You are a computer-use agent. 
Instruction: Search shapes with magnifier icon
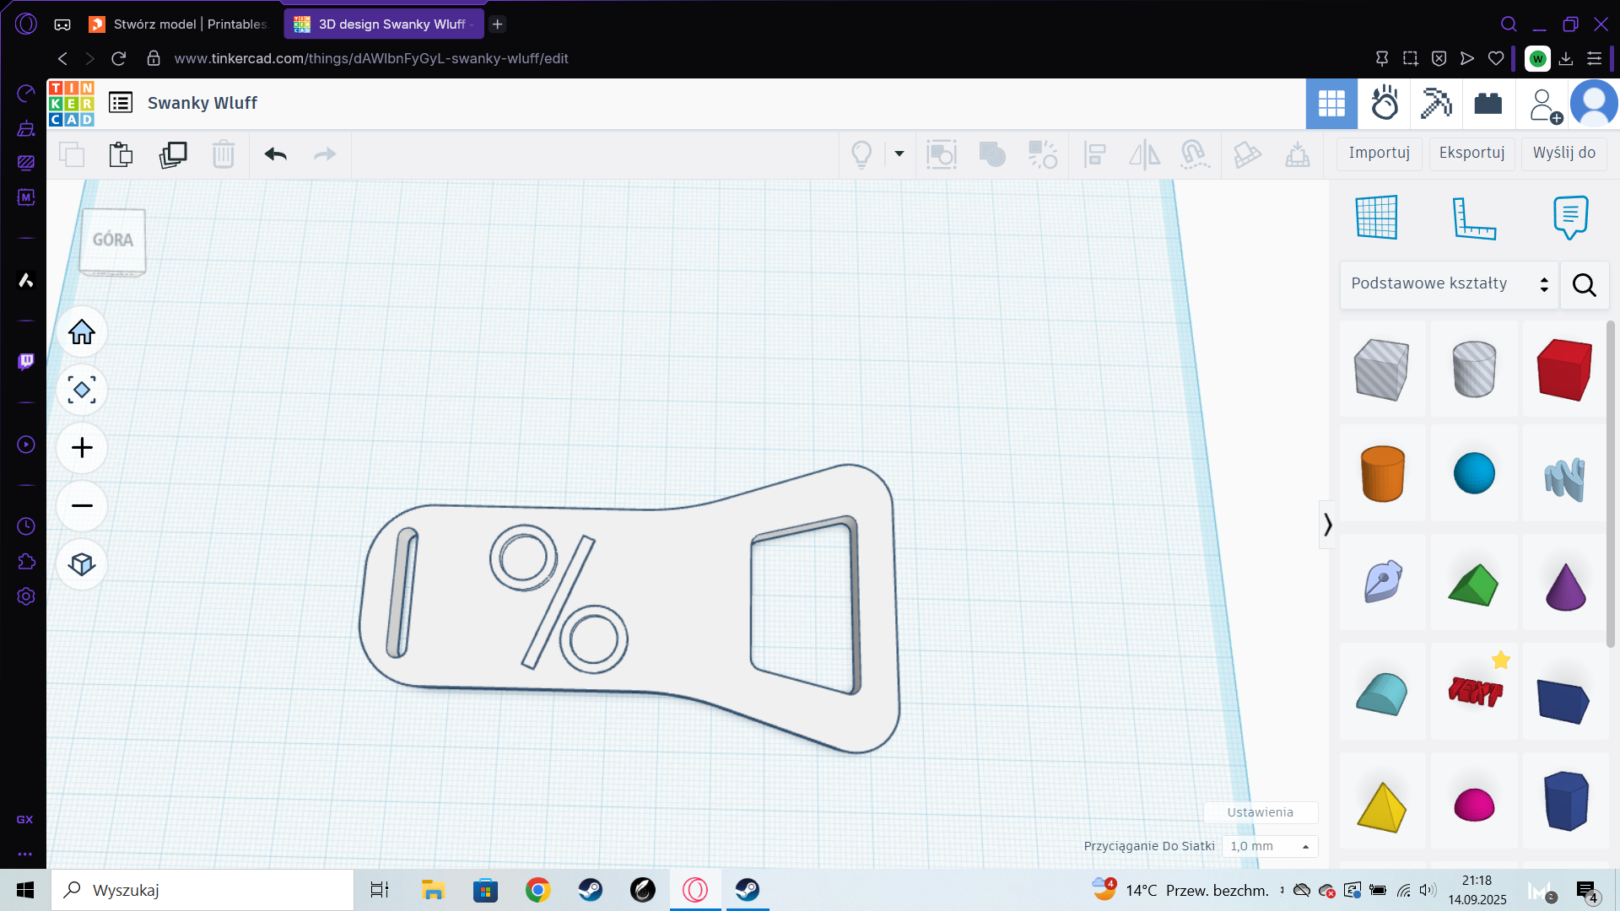click(x=1585, y=285)
